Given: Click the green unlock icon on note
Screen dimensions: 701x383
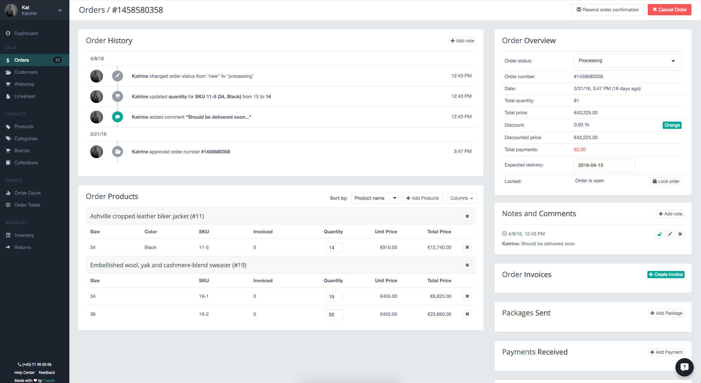Looking at the screenshot, I should click(x=659, y=234).
